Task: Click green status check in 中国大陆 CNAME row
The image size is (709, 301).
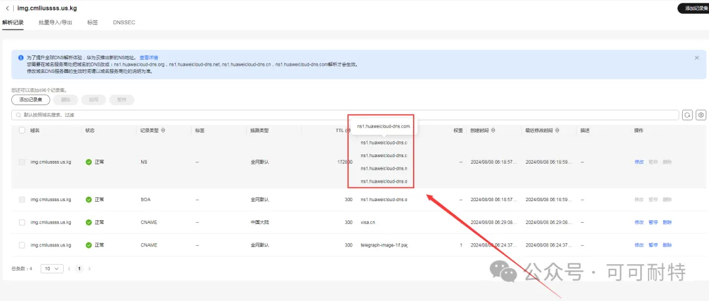Action: click(89, 222)
